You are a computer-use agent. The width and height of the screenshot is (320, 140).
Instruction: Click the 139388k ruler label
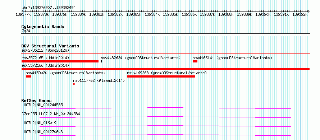click(x=226, y=14)
